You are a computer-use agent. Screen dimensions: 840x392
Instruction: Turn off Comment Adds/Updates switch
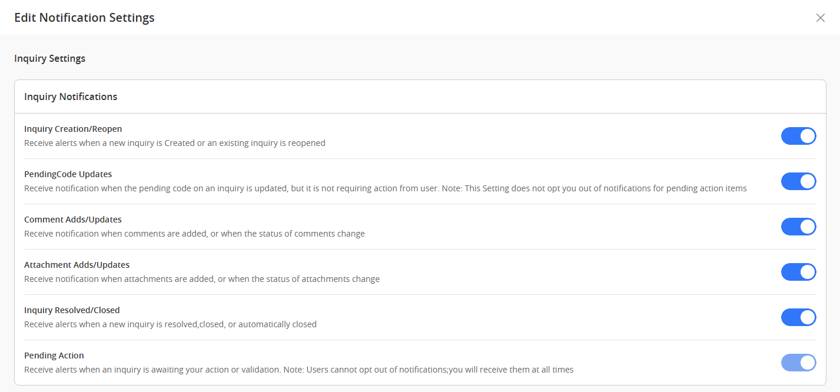coord(798,227)
